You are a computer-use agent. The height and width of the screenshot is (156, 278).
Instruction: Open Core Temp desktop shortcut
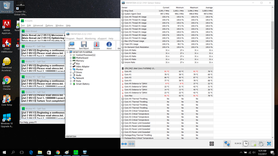7,100
